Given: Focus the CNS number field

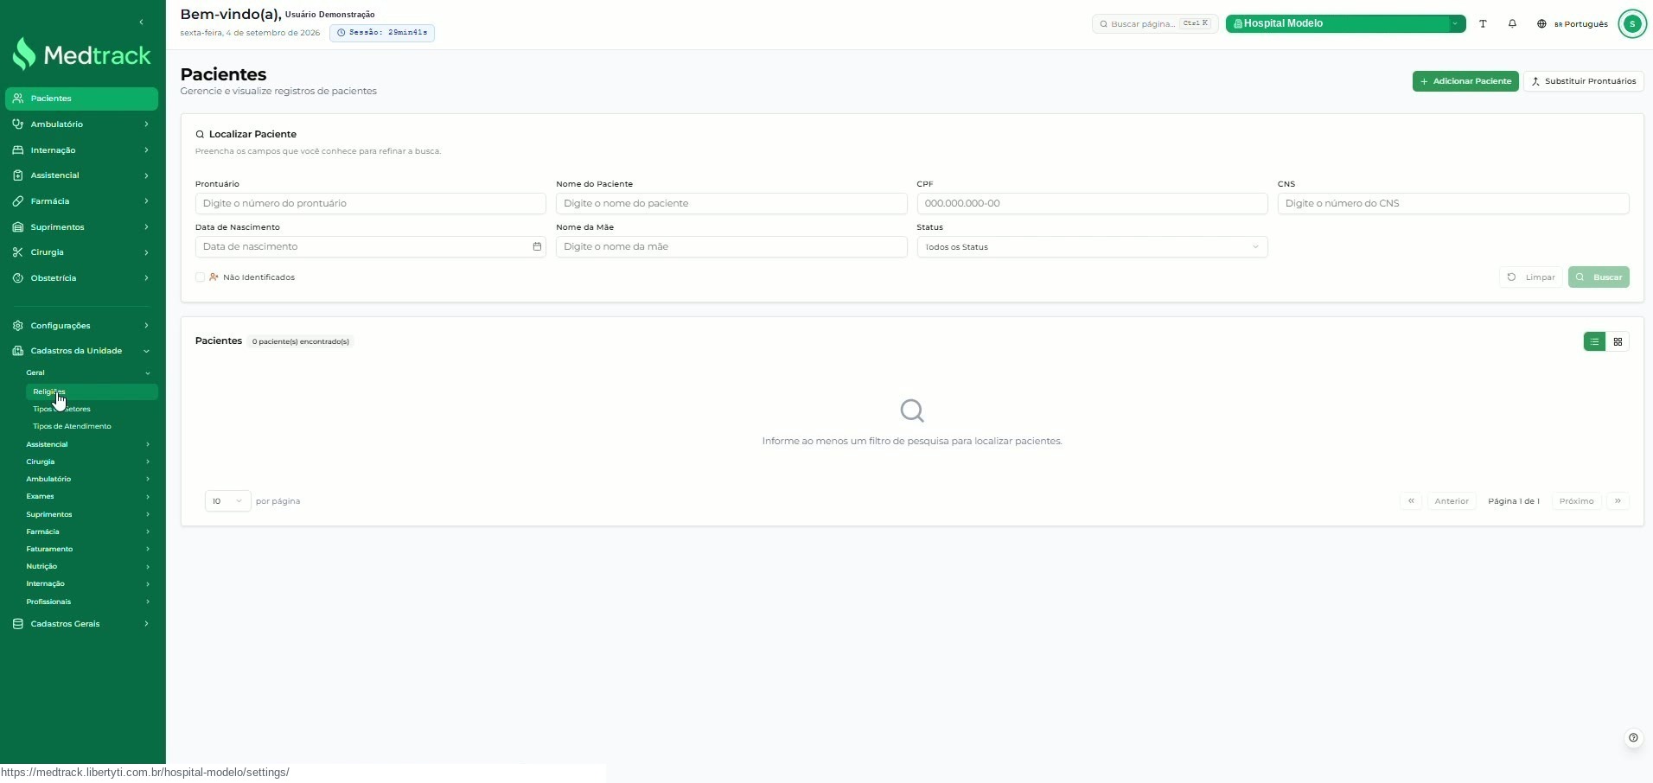Looking at the screenshot, I should [1453, 203].
